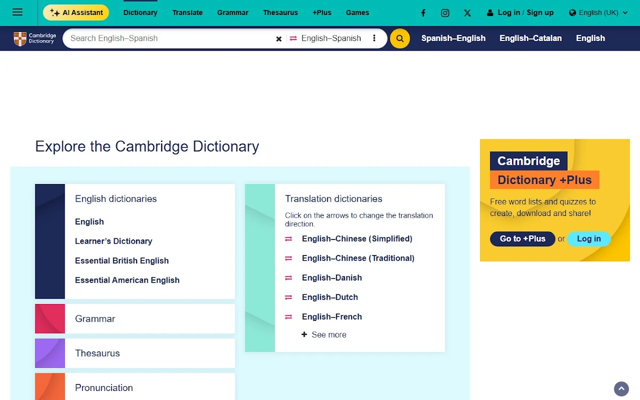
Task: Open Learner's Dictionary
Action: [114, 241]
